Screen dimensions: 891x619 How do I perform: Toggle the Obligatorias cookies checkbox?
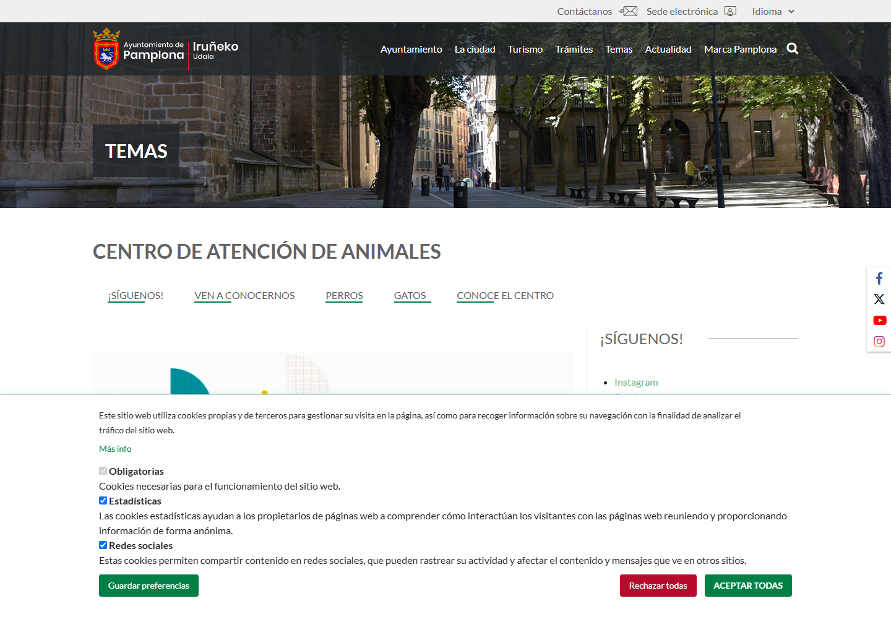pos(103,471)
